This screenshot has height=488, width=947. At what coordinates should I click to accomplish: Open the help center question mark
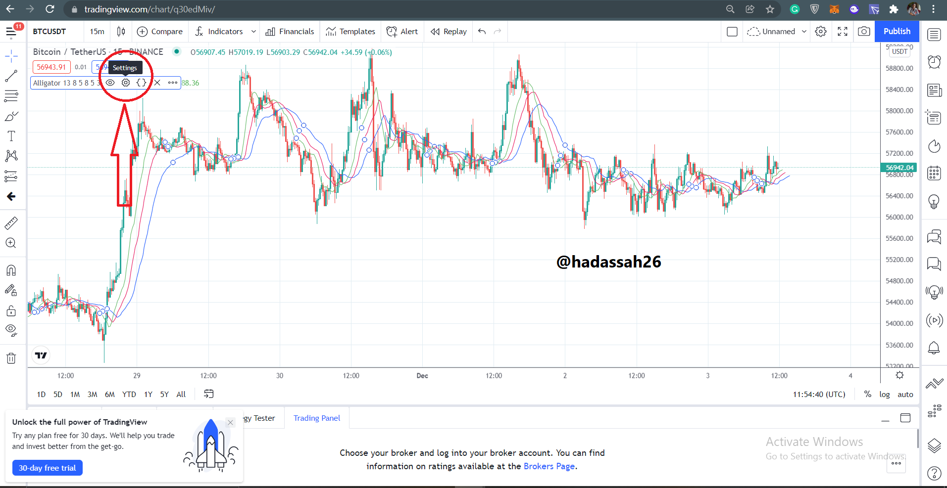click(x=934, y=473)
